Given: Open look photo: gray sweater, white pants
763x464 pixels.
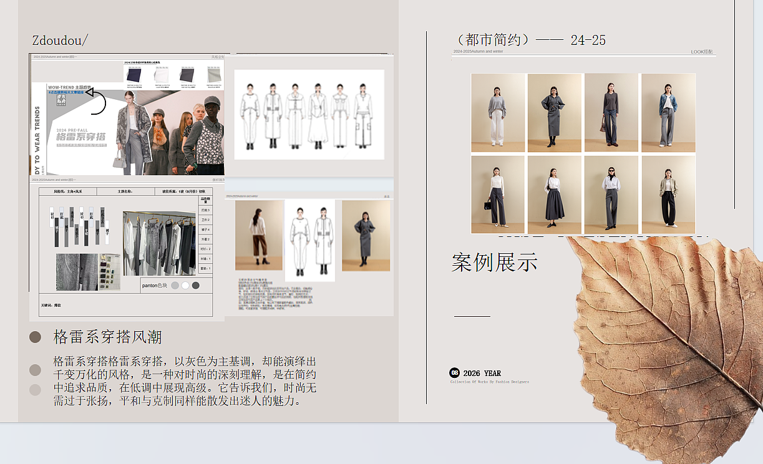Looking at the screenshot, I should 498,112.
